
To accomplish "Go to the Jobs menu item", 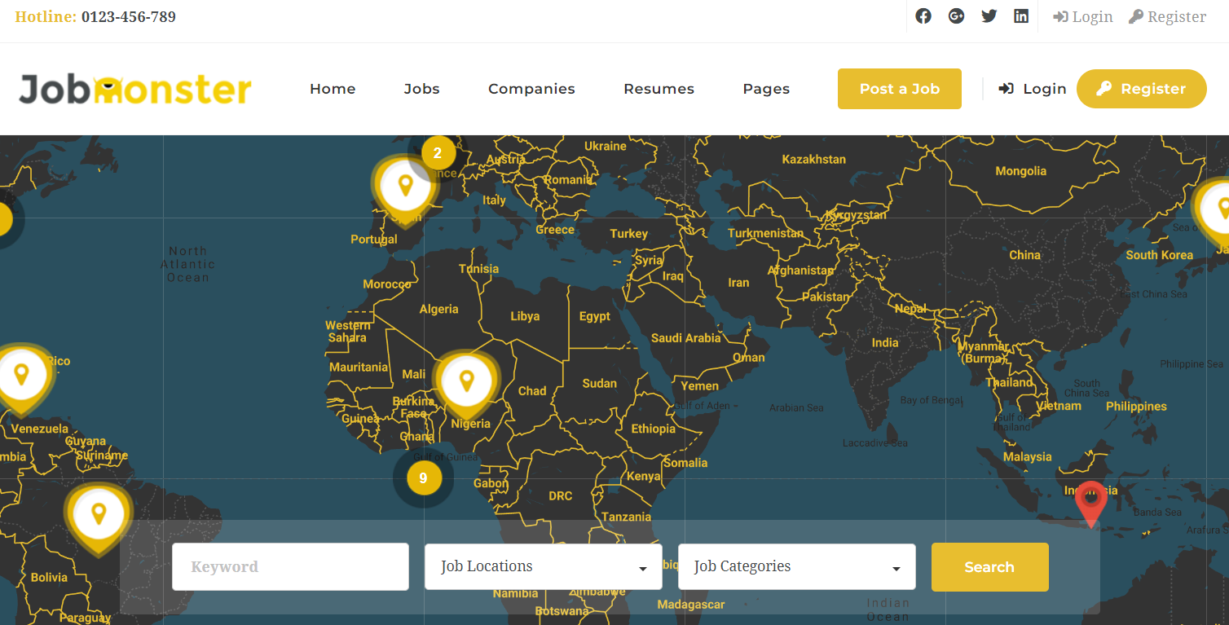I will (421, 89).
